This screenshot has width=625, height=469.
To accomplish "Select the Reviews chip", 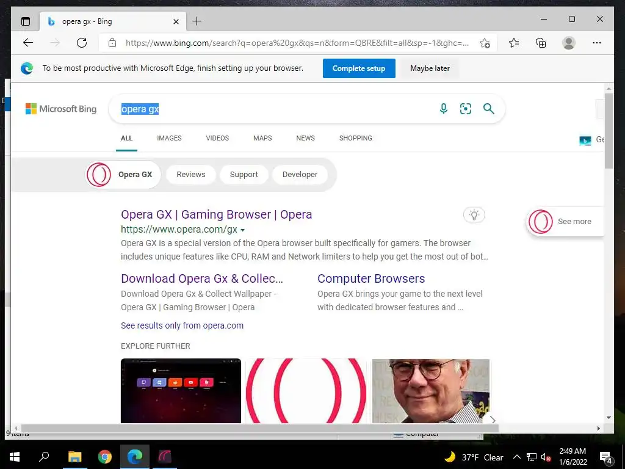I will [191, 175].
